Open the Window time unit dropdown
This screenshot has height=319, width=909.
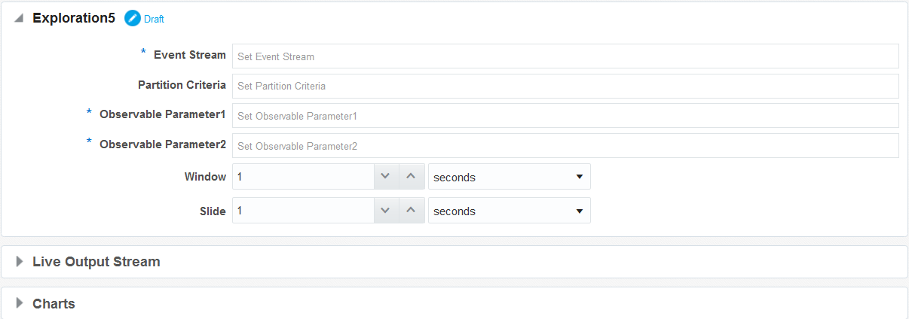tap(510, 177)
